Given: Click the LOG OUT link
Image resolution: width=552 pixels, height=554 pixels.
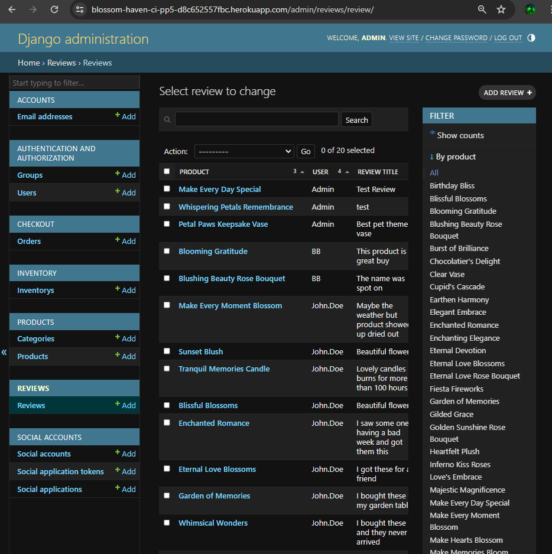Looking at the screenshot, I should coord(508,38).
